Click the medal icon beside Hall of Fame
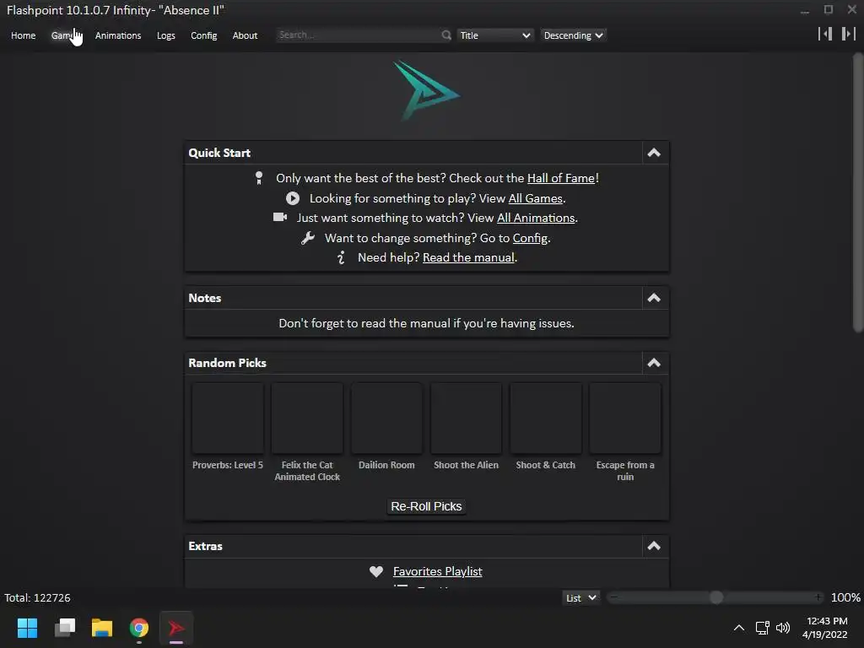This screenshot has width=864, height=648. click(259, 178)
